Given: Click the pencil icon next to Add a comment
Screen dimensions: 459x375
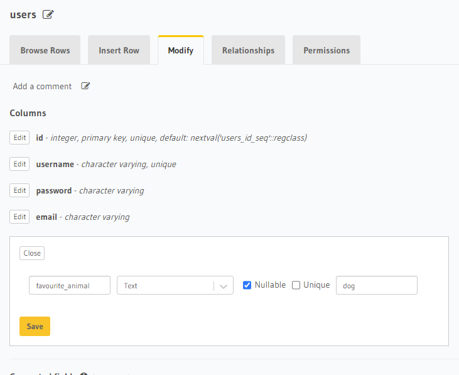Looking at the screenshot, I should click(86, 86).
